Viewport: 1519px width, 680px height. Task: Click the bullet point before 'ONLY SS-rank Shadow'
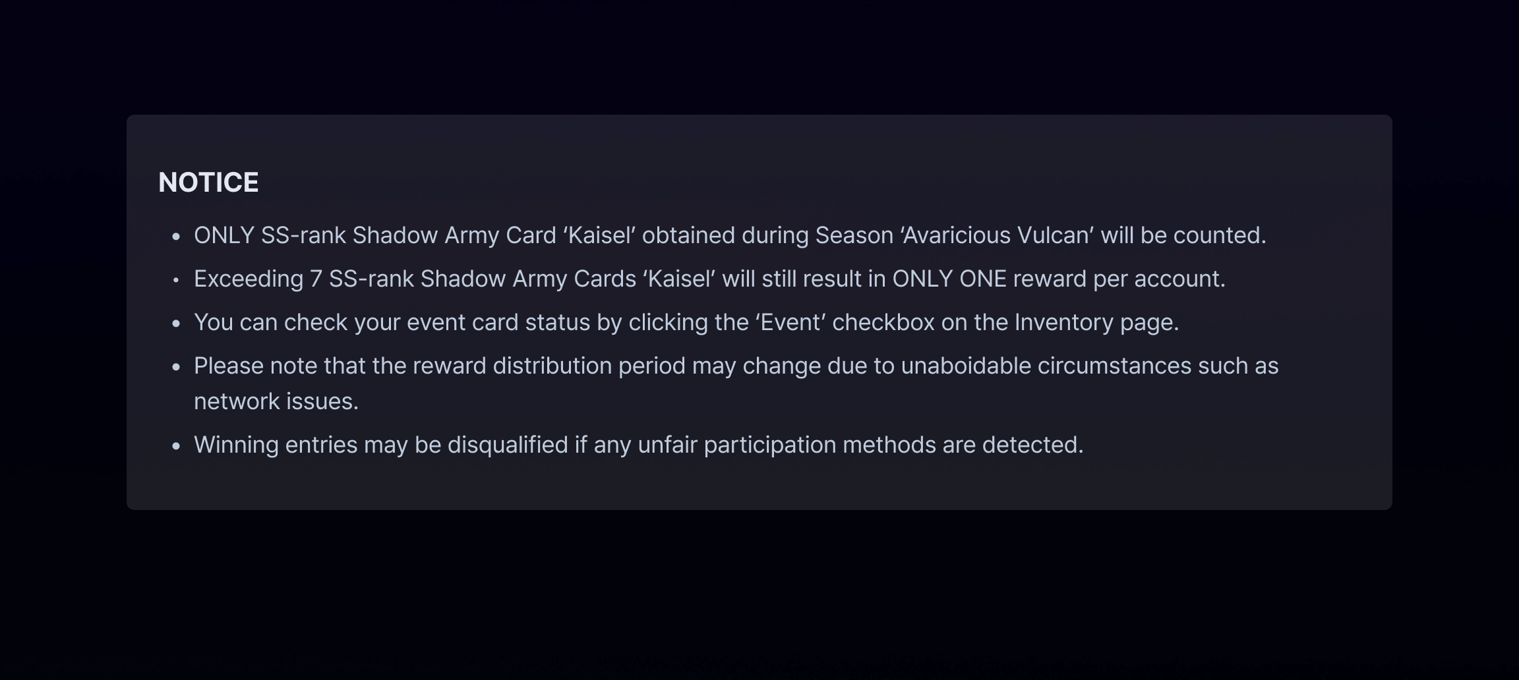point(176,236)
